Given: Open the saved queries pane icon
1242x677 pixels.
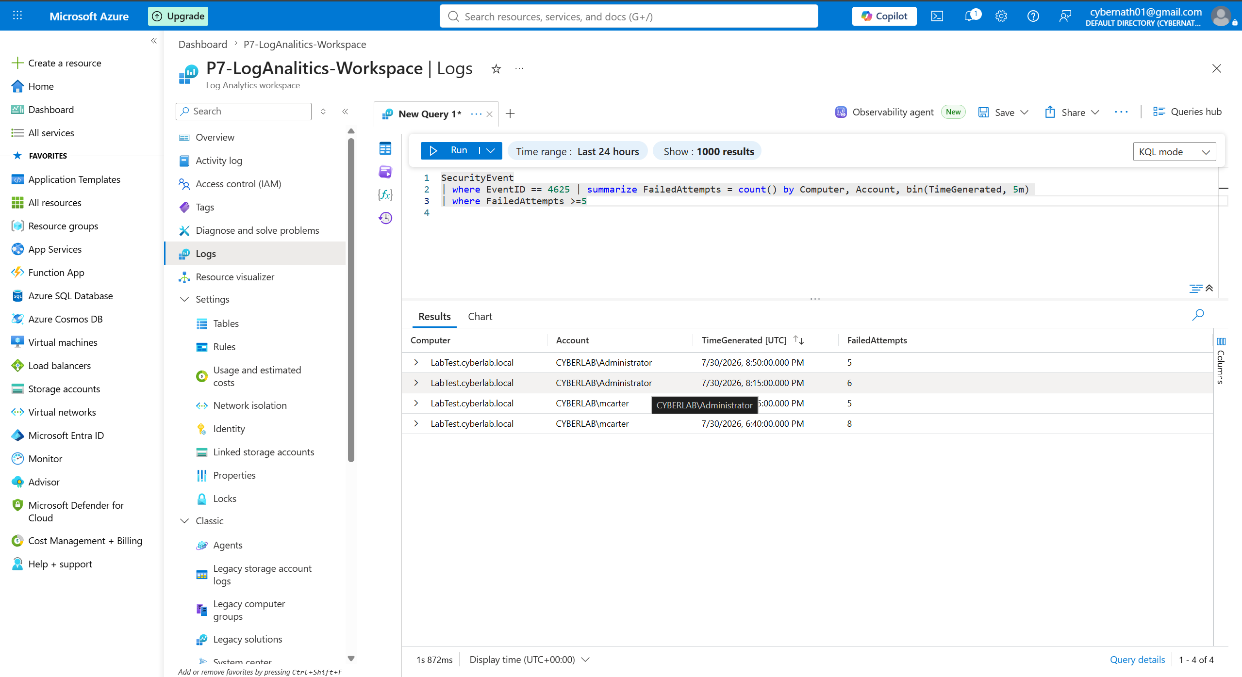Looking at the screenshot, I should (x=385, y=172).
